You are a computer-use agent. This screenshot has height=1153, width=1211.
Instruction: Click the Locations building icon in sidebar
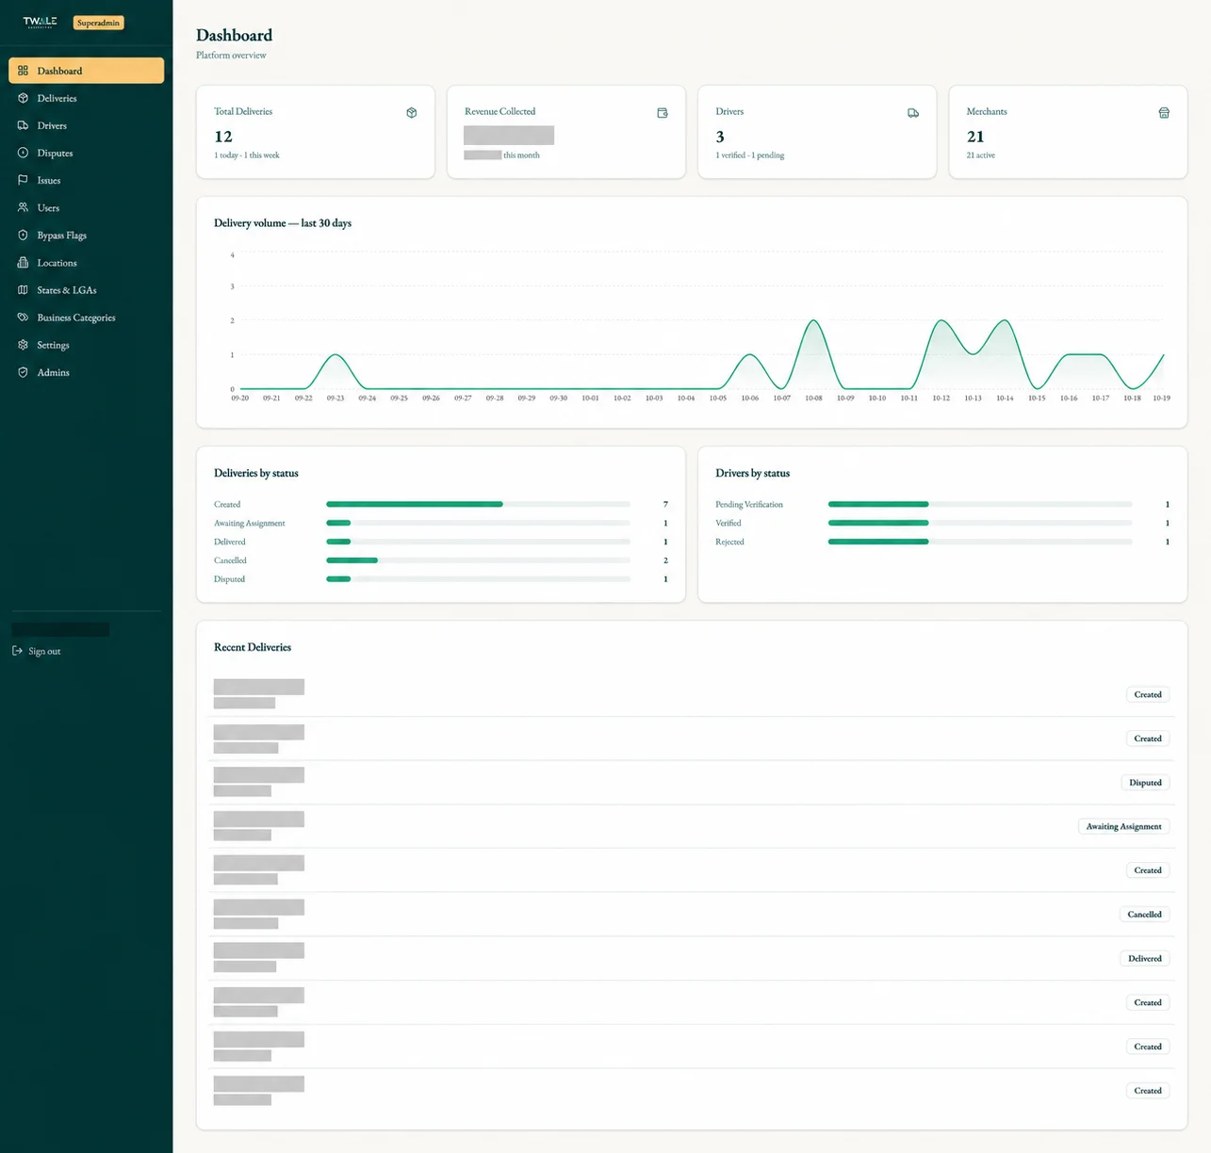pyautogui.click(x=23, y=263)
